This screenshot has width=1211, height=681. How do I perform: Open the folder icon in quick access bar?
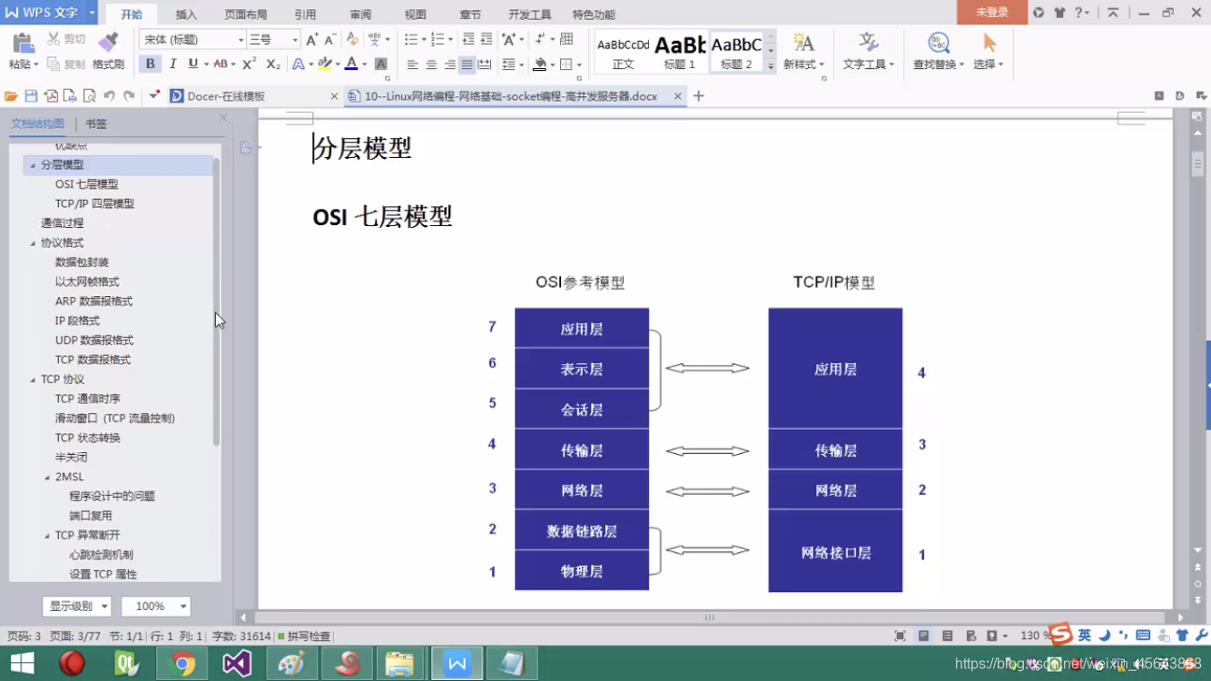11,95
